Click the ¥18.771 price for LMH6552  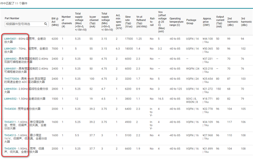(208, 99)
